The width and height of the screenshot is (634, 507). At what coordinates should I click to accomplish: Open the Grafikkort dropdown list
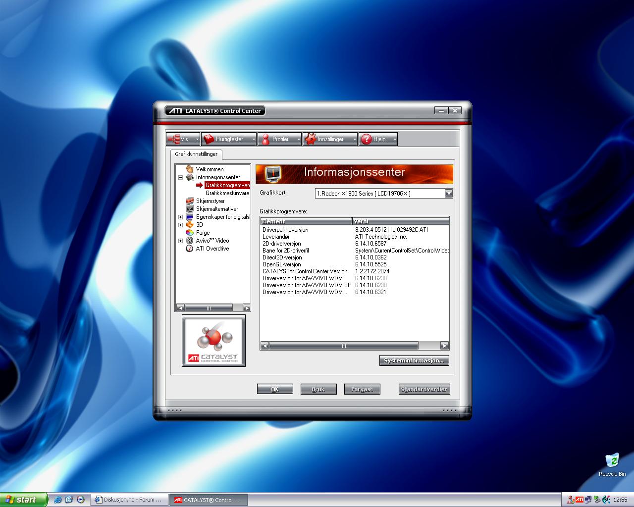pos(448,194)
